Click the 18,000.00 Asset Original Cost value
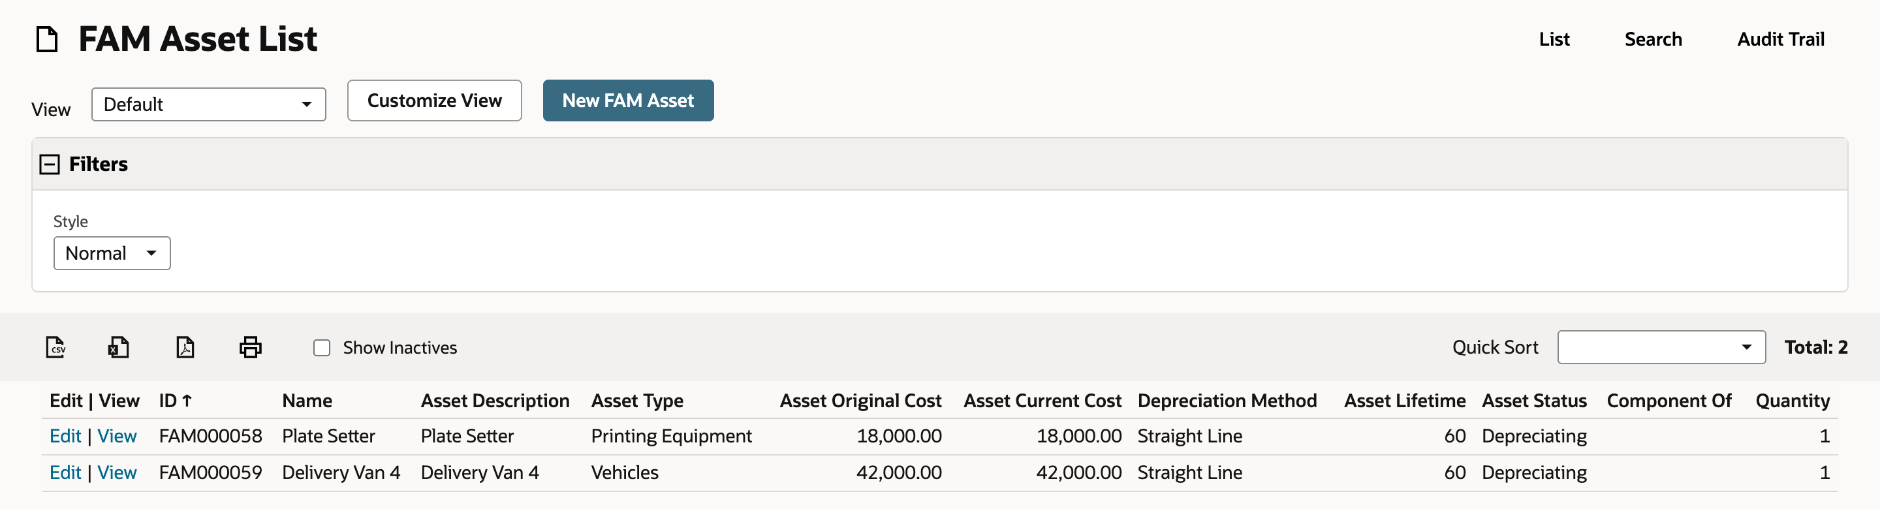The width and height of the screenshot is (1880, 509). tap(898, 436)
